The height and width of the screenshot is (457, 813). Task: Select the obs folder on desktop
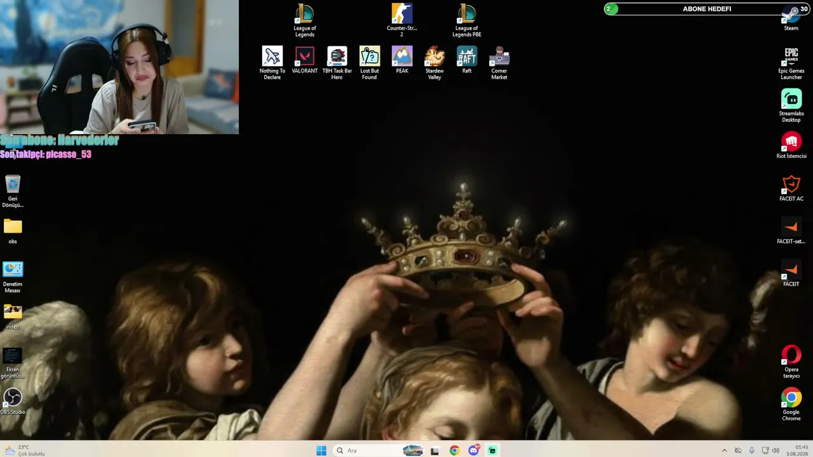tap(13, 230)
